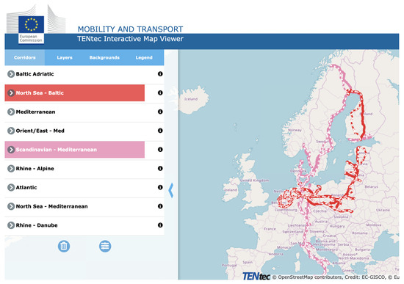
Task: Expand the Rhine - Alpine chevron
Action: pos(11,168)
